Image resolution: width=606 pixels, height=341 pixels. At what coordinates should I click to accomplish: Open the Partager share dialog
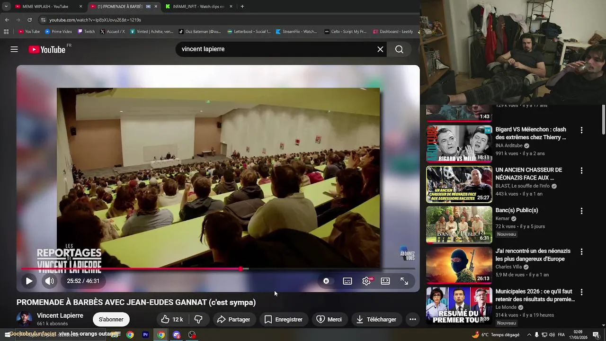[x=234, y=319]
